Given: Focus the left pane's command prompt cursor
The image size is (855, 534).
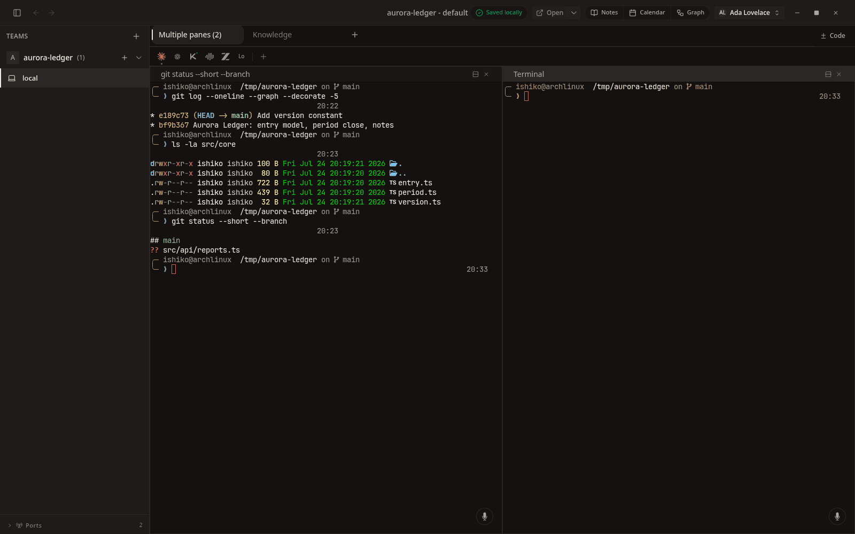Looking at the screenshot, I should [x=174, y=269].
